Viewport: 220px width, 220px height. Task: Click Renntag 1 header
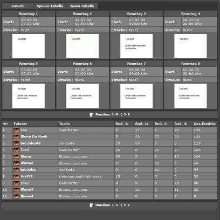tap(29, 14)
